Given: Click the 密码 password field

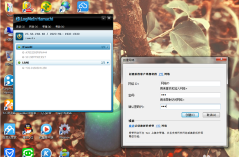Looking at the screenshot, I should click(x=190, y=95).
